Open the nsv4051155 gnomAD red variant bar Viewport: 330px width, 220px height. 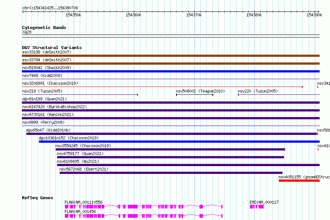(299, 181)
